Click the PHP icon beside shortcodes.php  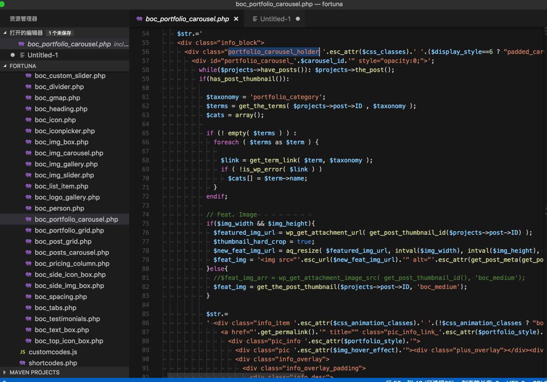coord(23,363)
